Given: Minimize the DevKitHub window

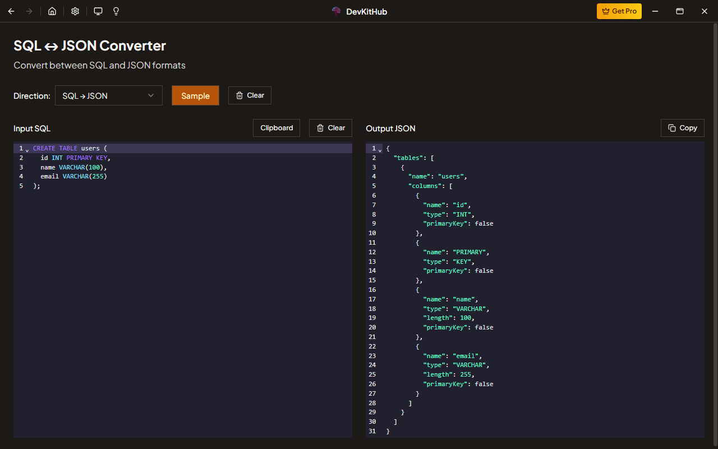Looking at the screenshot, I should coord(655,11).
